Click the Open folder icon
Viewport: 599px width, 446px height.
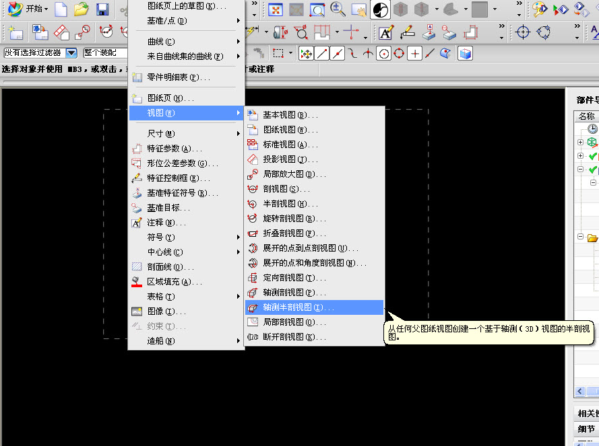(82, 9)
